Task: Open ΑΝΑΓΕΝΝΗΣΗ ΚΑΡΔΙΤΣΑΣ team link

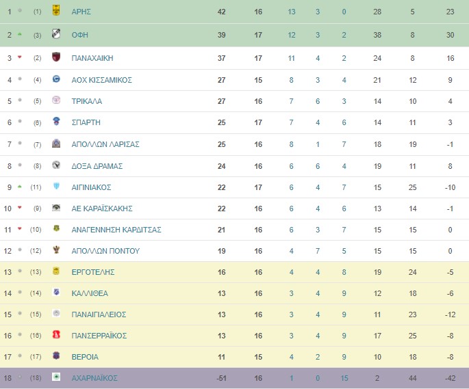Action: pos(116,230)
